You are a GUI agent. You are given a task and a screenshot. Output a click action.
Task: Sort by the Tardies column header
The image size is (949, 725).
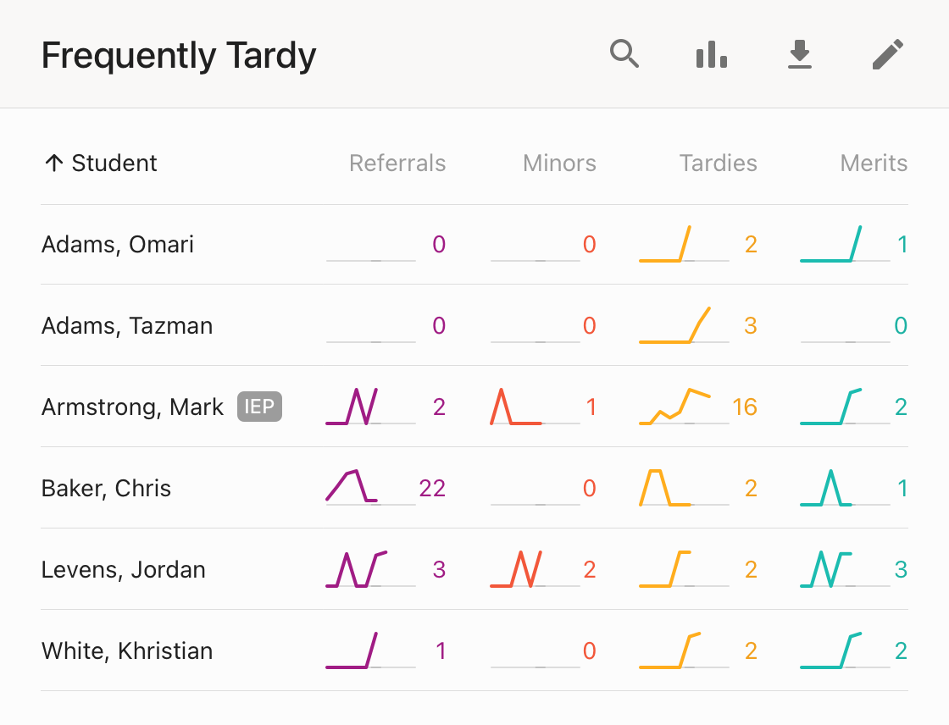tap(718, 163)
